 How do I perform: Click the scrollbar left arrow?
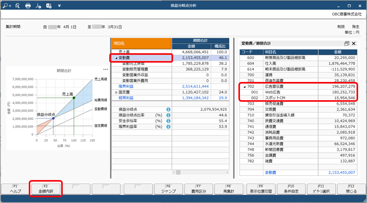[174, 172]
